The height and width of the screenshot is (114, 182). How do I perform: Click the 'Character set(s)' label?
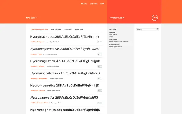[x=115, y=45]
